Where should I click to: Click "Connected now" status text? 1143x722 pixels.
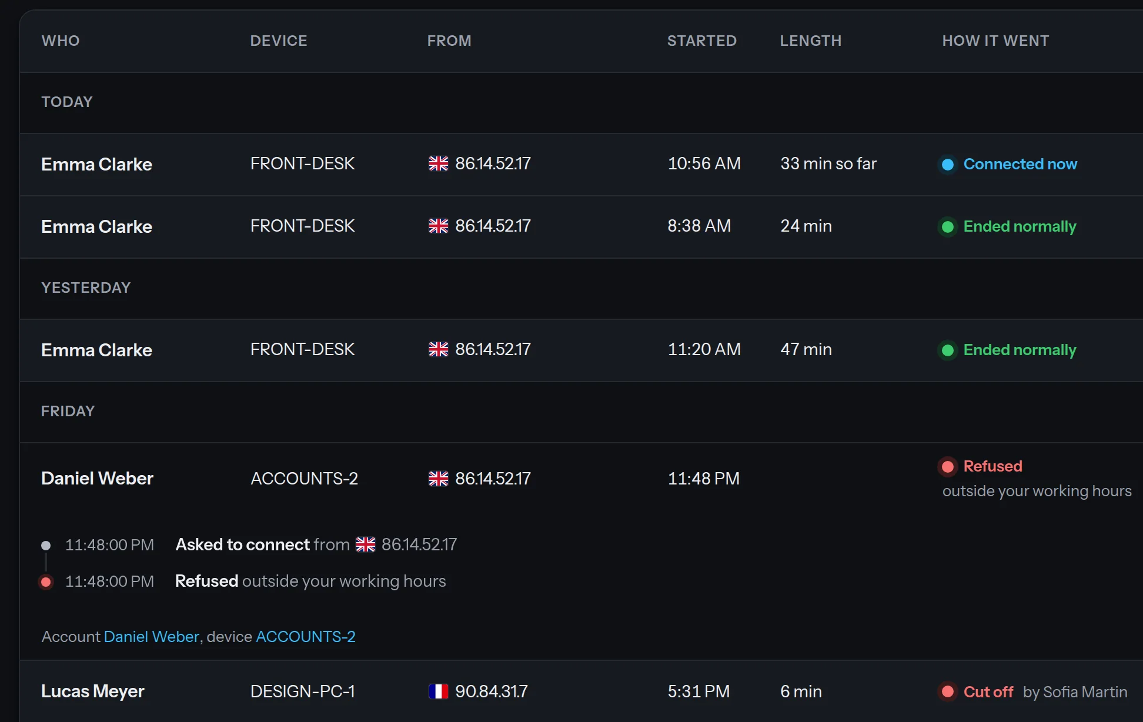1020,164
